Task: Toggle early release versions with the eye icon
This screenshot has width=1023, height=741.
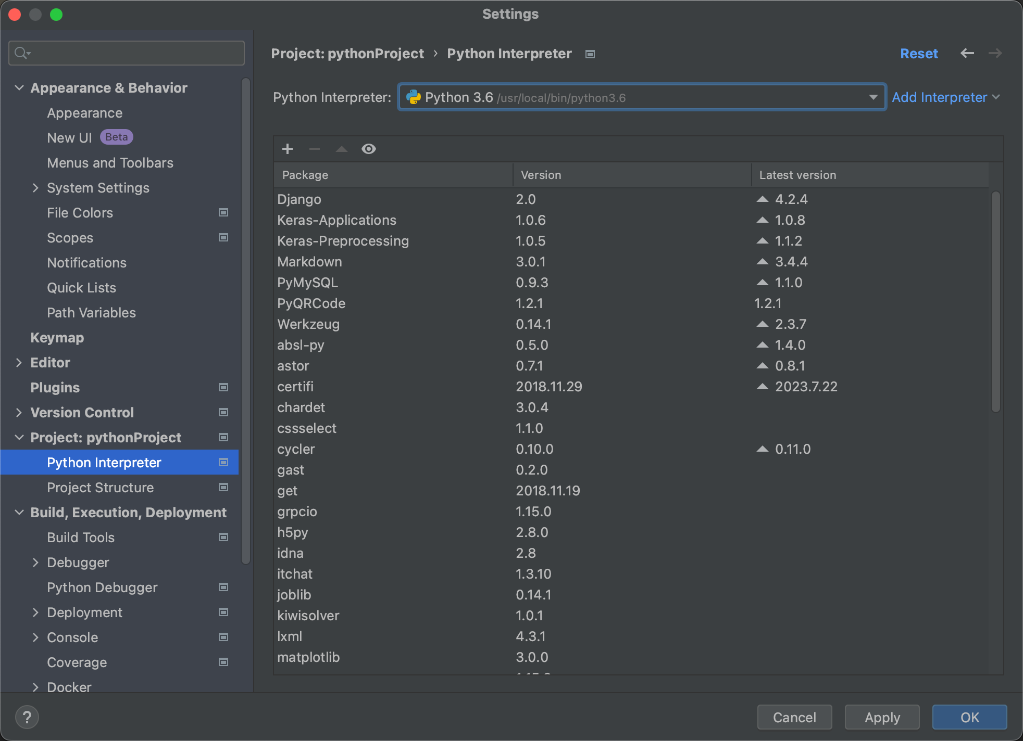Action: (369, 149)
